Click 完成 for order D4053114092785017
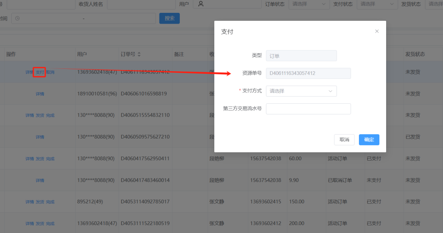This screenshot has width=443, height=233. 50,202
